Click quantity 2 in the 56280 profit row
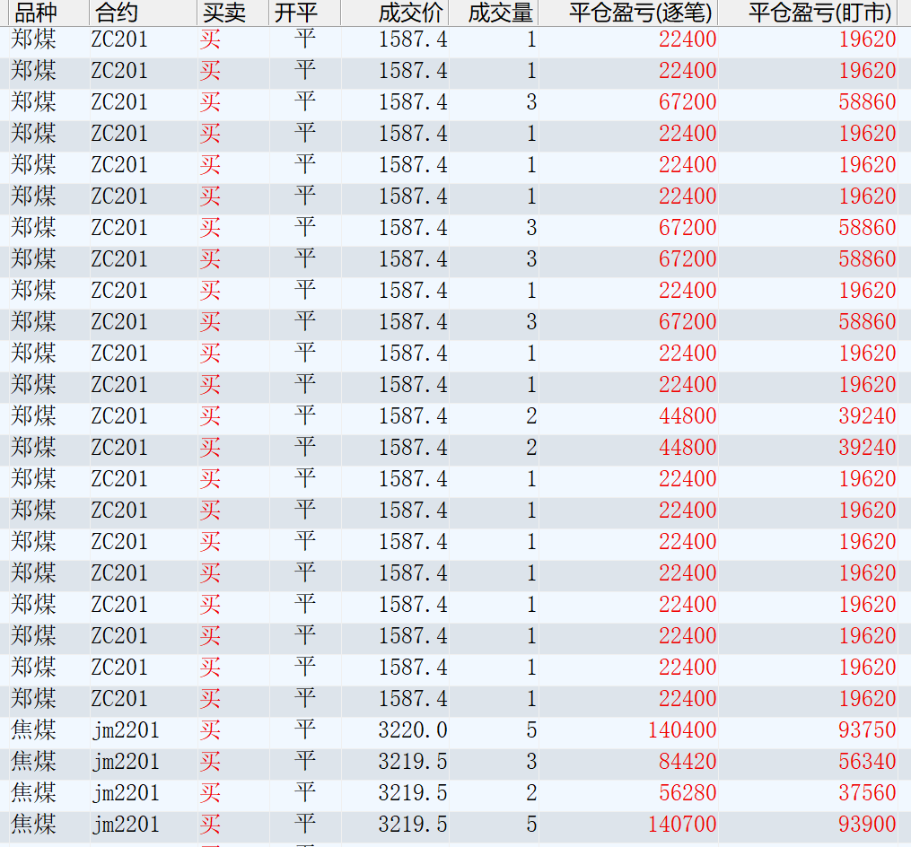The width and height of the screenshot is (911, 847). click(x=531, y=793)
